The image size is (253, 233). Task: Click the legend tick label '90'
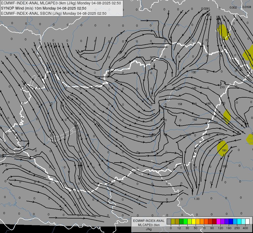tap(212, 228)
